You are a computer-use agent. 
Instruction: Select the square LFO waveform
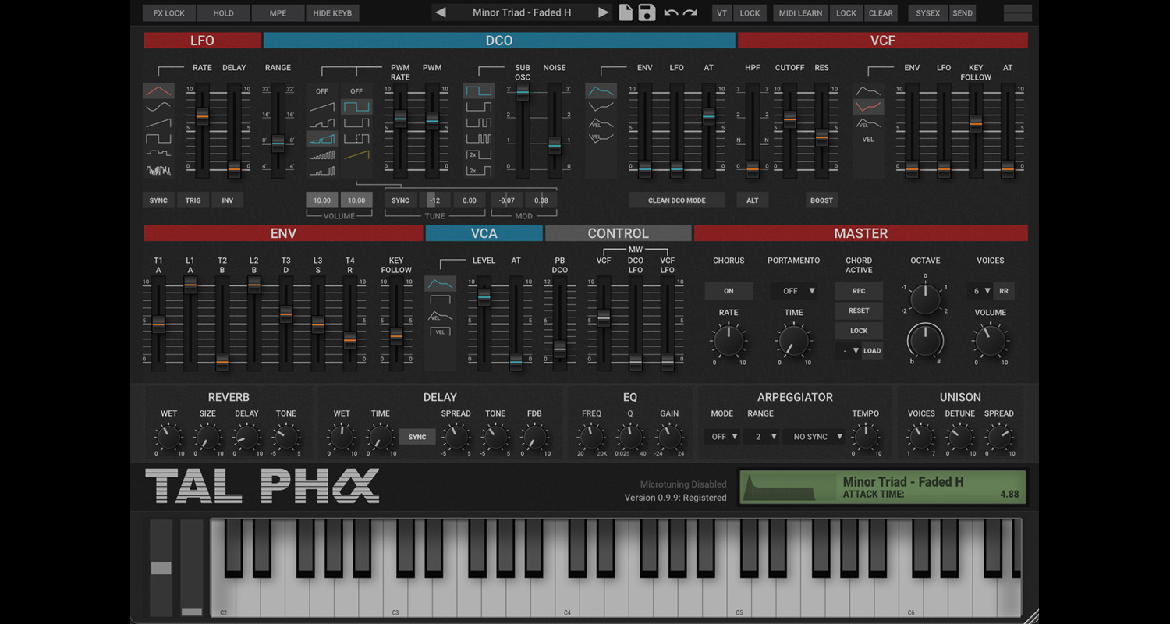(x=158, y=138)
